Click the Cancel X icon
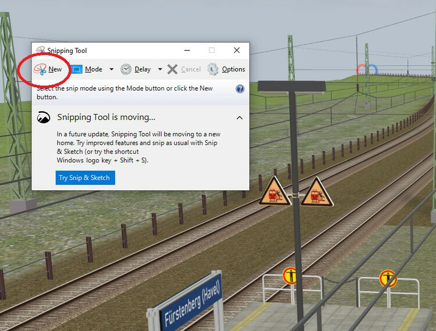This screenshot has height=331, width=436. (173, 69)
